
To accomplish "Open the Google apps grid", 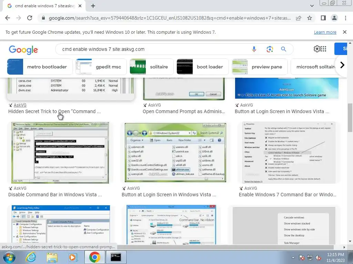I will [323, 49].
